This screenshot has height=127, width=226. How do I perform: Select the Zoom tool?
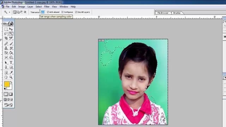coord(11,77)
